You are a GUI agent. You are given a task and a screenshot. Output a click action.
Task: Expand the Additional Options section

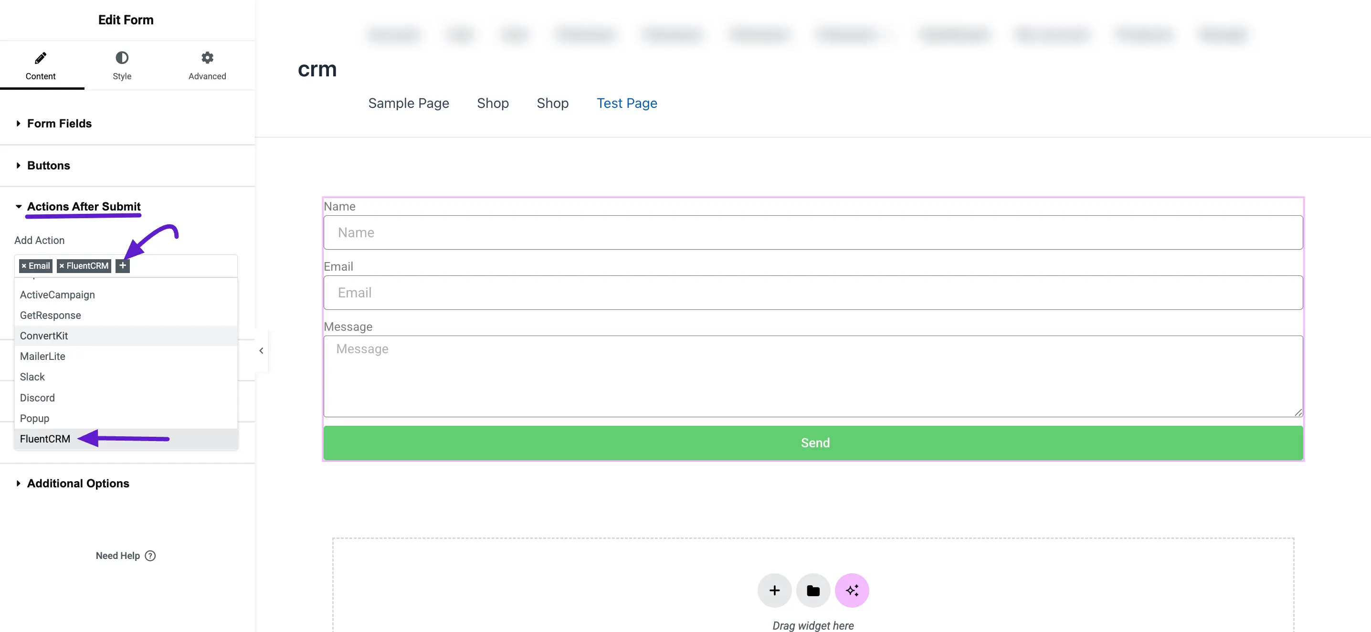[78, 483]
